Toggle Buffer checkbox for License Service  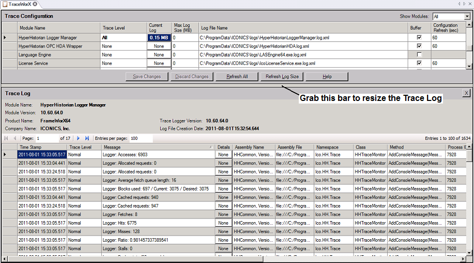pyautogui.click(x=419, y=63)
